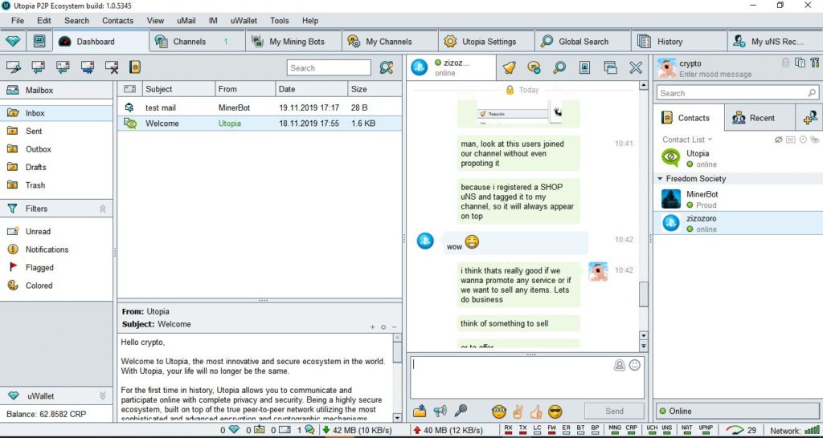823x438 pixels.
Task: Open the uMail menu
Action: (x=186, y=21)
